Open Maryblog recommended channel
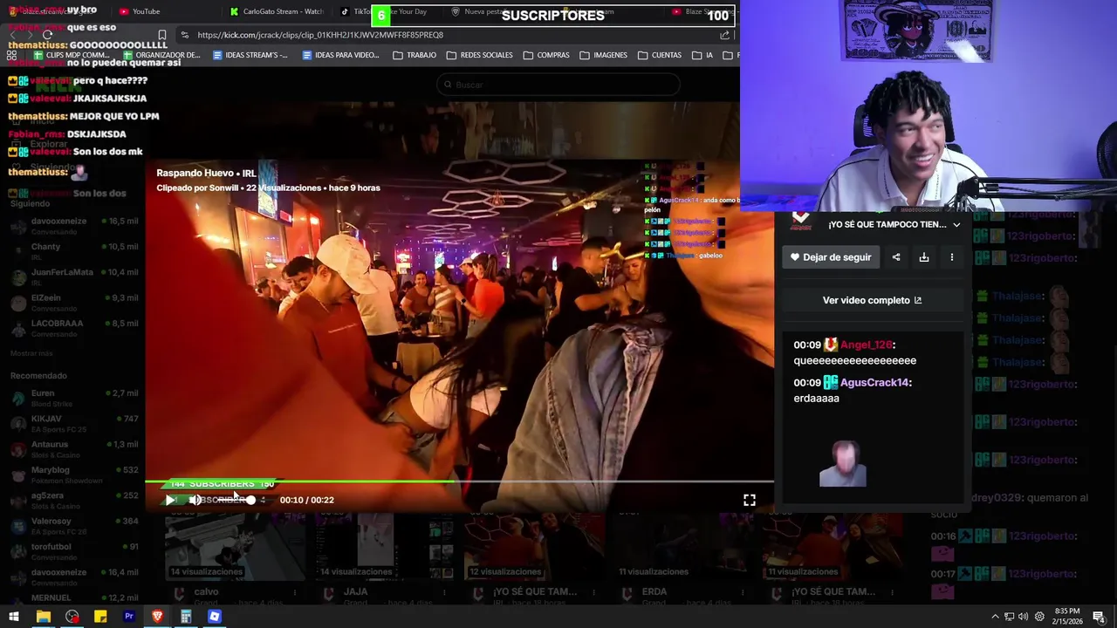 74,474
